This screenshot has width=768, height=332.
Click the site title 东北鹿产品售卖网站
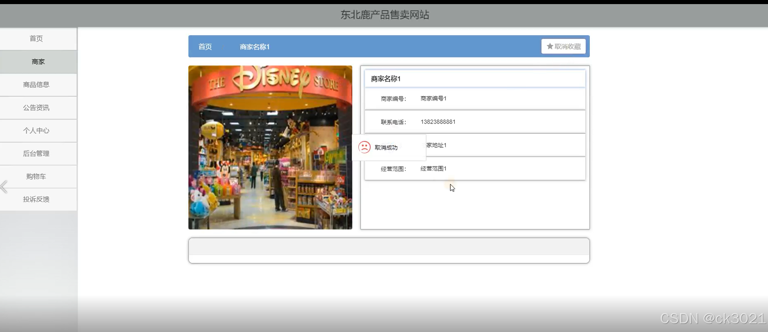point(385,15)
